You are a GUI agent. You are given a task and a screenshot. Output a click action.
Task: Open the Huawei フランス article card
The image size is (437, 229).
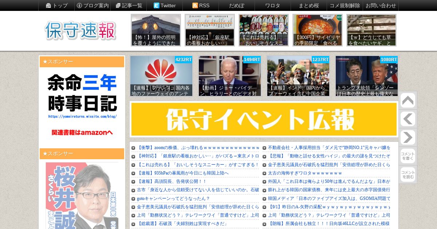click(x=161, y=76)
